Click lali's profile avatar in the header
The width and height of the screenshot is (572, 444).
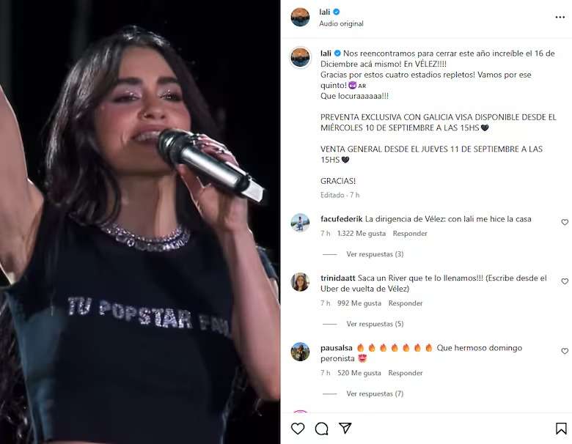click(300, 17)
